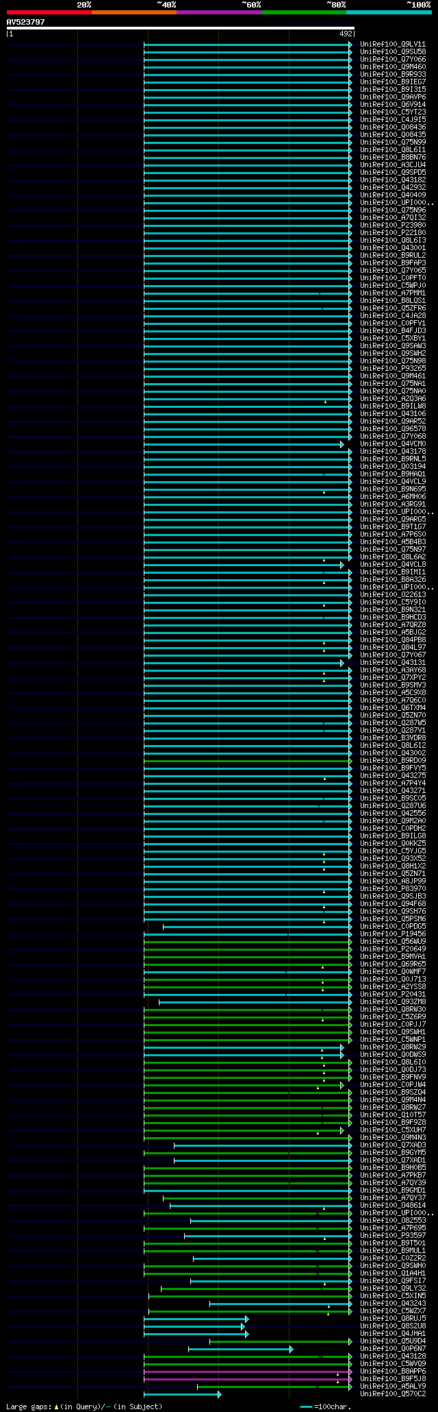Screen dimensions: 438x1412
Task: Select label UniRef100_Q6TXM4
Action: click(393, 708)
